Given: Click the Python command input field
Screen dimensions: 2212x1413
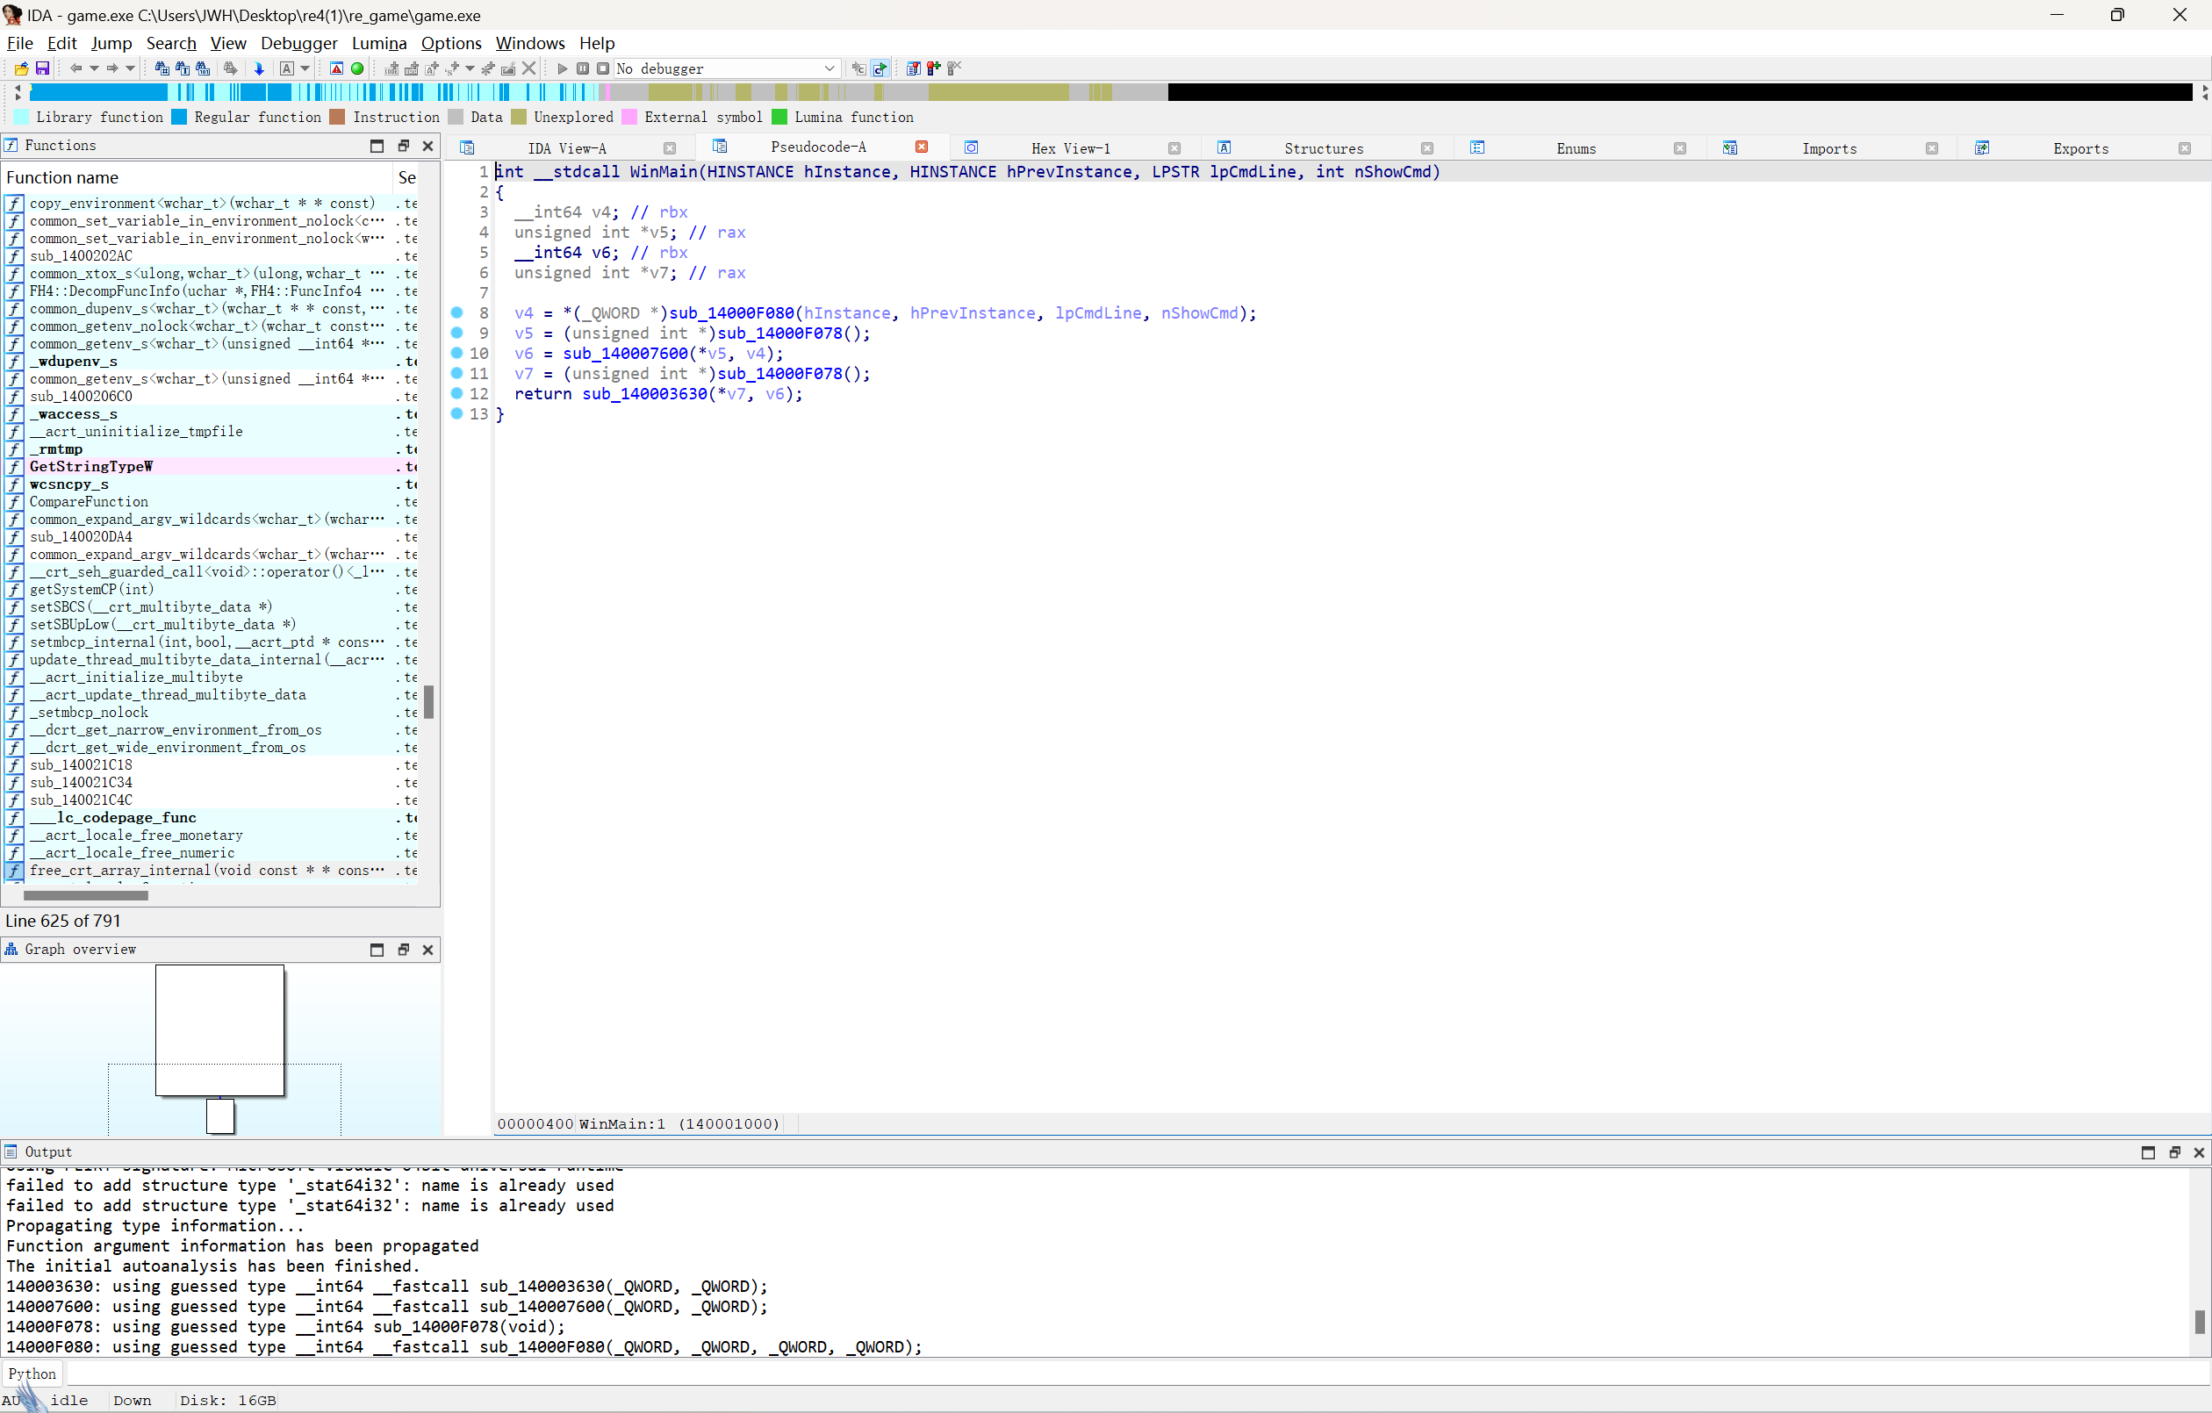Looking at the screenshot, I should [x=1138, y=1374].
